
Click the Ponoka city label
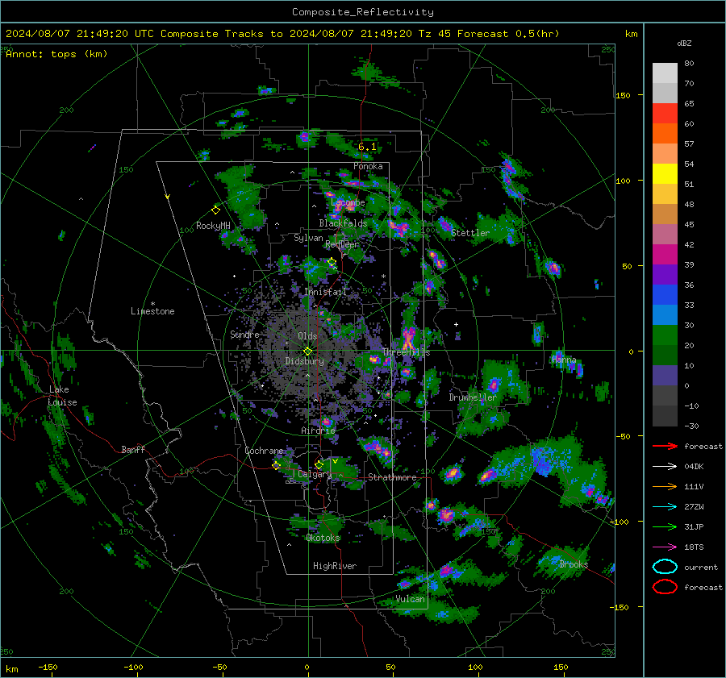click(x=368, y=166)
